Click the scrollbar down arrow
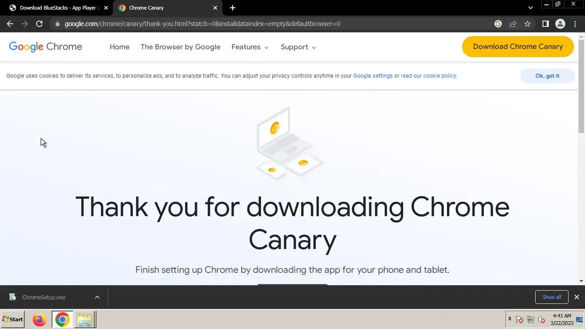 (x=581, y=281)
